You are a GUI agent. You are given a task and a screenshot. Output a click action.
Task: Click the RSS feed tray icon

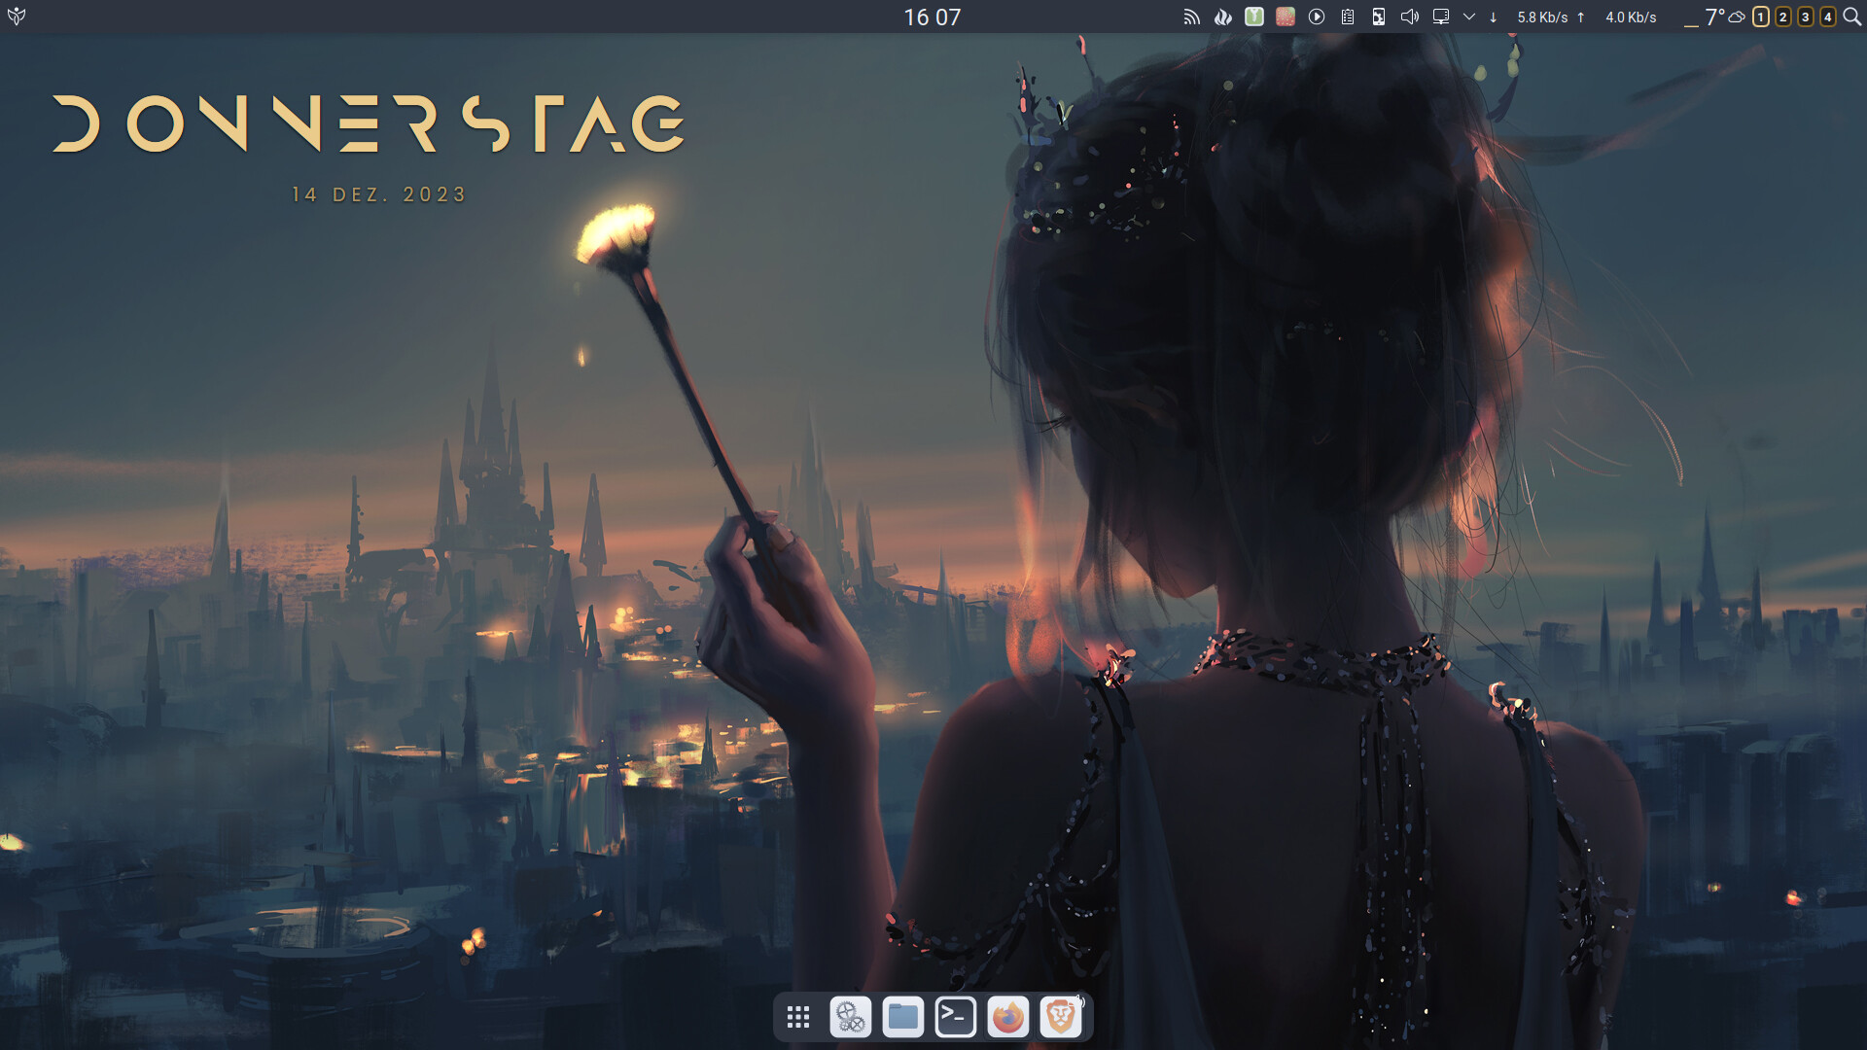[x=1191, y=17]
